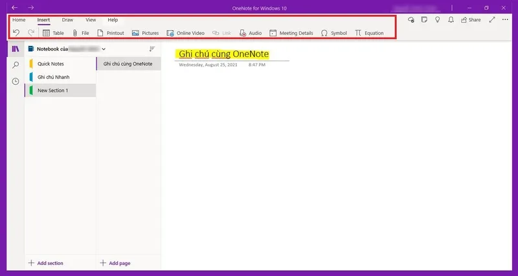Open the Home tab
The width and height of the screenshot is (518, 276).
[x=19, y=20]
